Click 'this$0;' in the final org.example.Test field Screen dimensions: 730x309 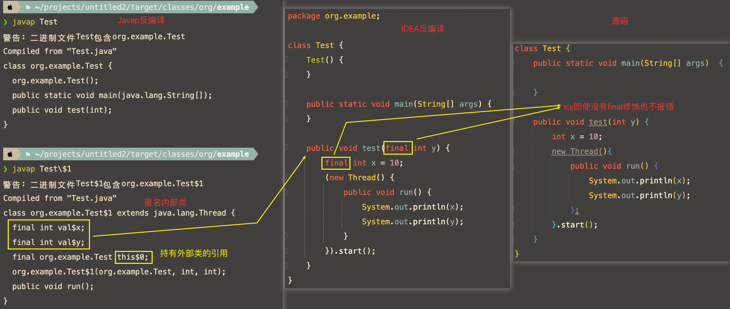[133, 257]
